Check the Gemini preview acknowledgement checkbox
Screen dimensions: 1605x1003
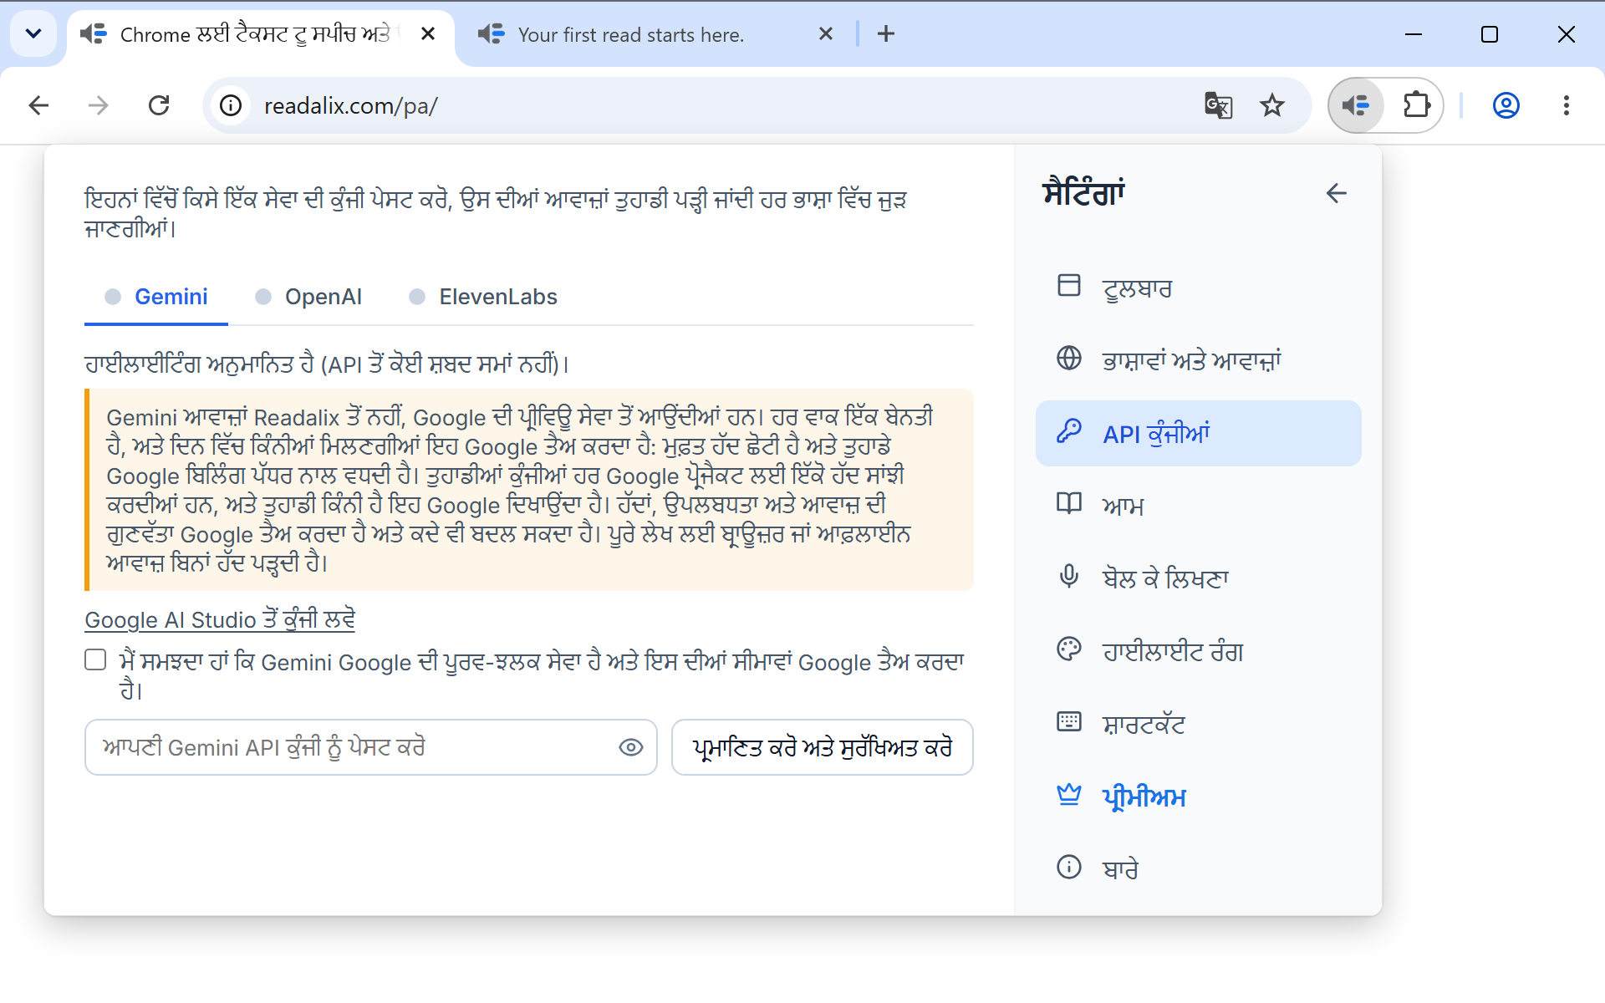pyautogui.click(x=95, y=660)
